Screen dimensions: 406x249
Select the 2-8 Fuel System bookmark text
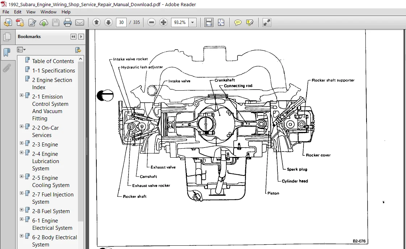click(x=51, y=211)
